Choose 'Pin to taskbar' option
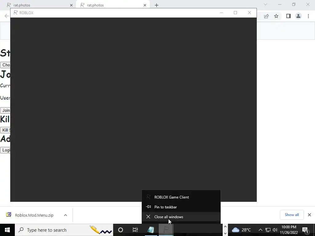This screenshot has width=315, height=236. [x=181, y=207]
